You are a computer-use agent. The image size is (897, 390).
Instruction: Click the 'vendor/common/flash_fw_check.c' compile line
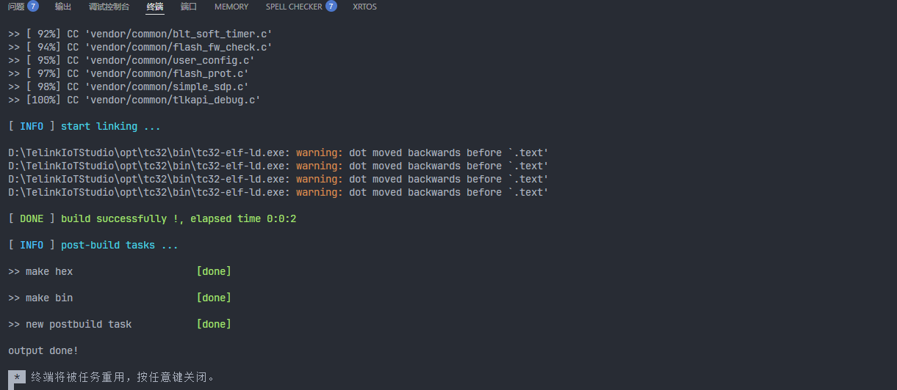tap(140, 47)
